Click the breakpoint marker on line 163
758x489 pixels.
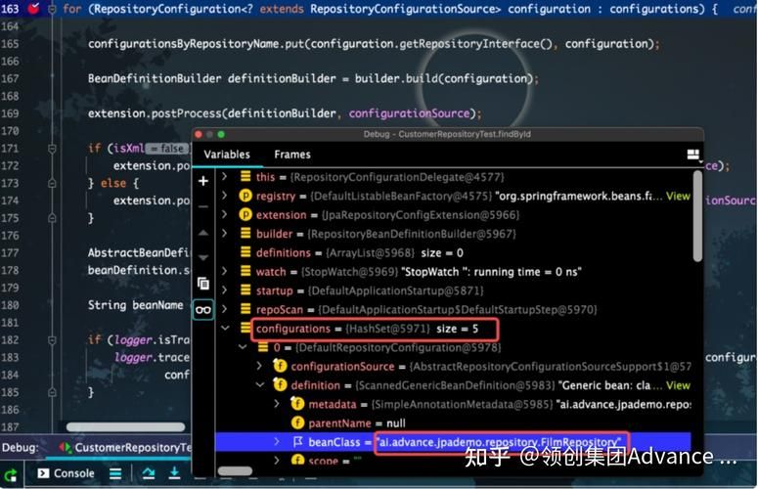(34, 8)
